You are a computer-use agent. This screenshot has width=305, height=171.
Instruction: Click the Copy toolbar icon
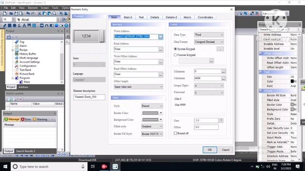pos(44,13)
